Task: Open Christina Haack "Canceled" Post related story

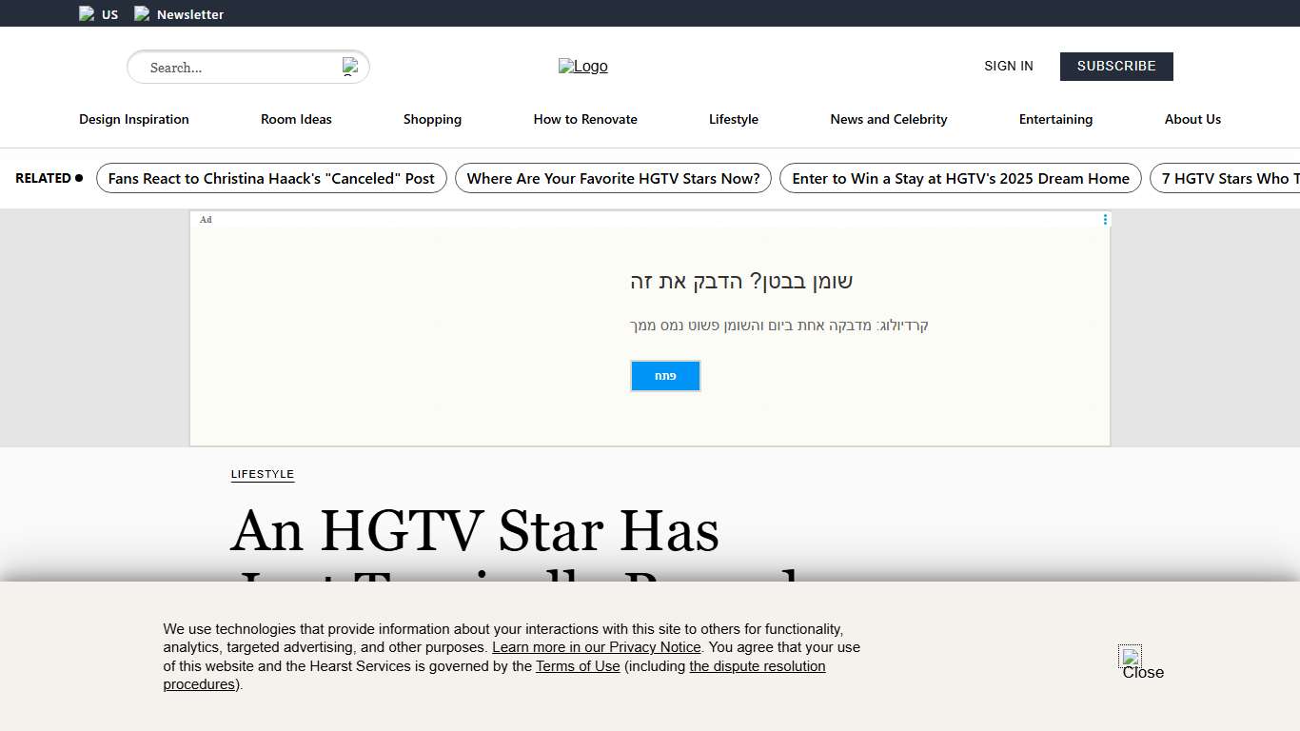Action: [x=271, y=179]
